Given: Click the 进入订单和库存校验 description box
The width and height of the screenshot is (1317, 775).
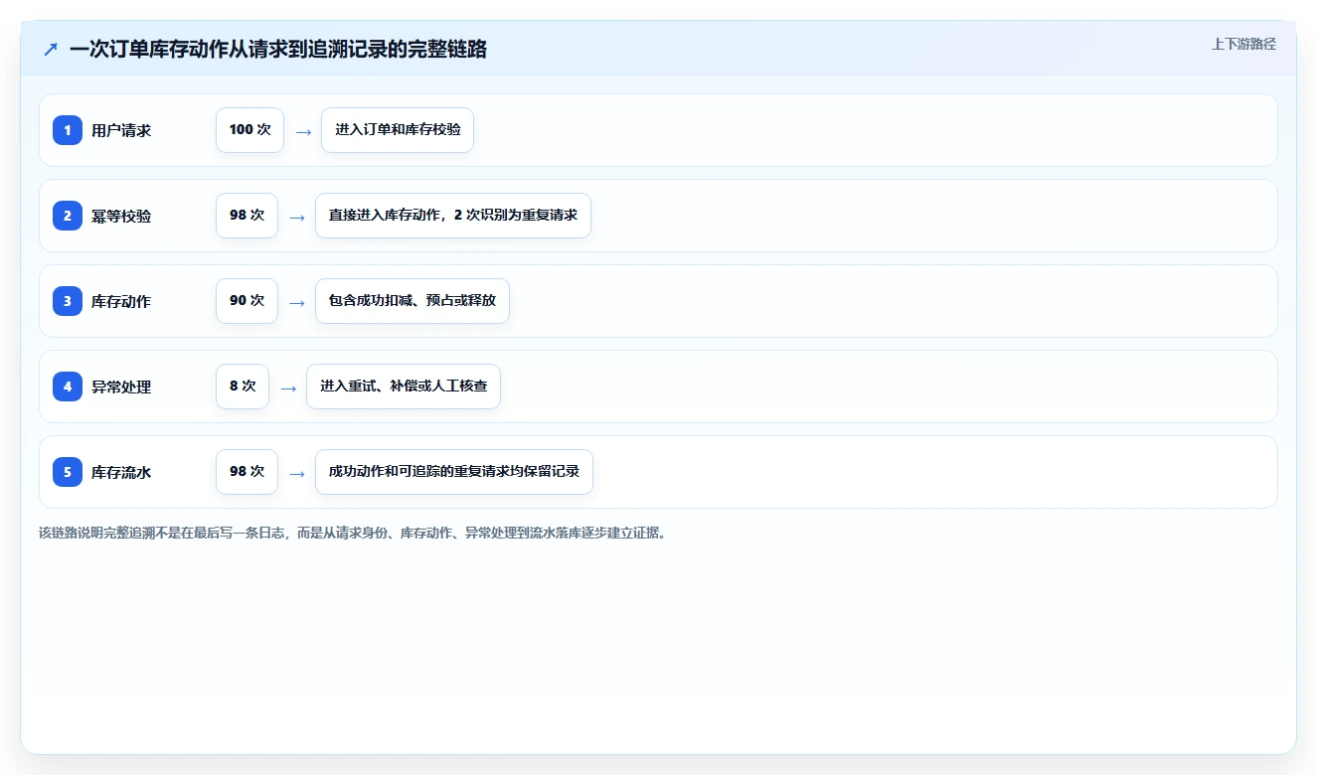Looking at the screenshot, I should pyautogui.click(x=398, y=130).
